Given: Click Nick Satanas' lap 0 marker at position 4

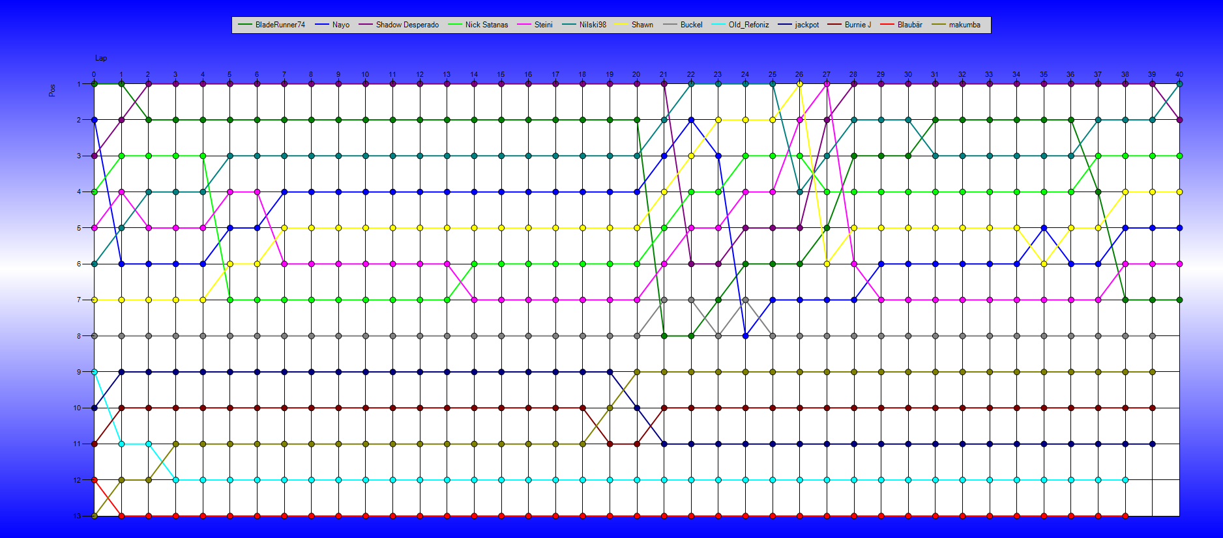Looking at the screenshot, I should [95, 192].
